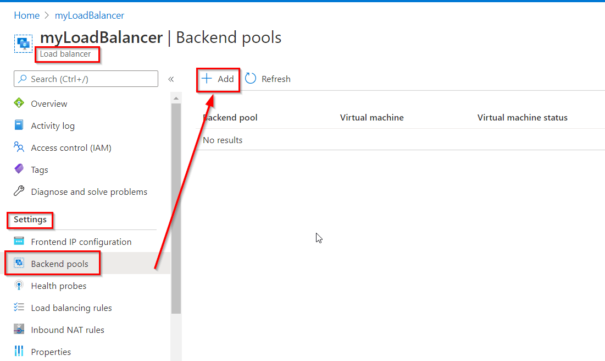
Task: Click the Add plus icon
Action: (208, 79)
